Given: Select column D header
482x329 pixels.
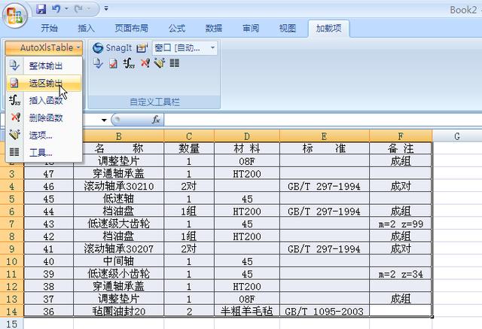Looking at the screenshot, I should [247, 136].
